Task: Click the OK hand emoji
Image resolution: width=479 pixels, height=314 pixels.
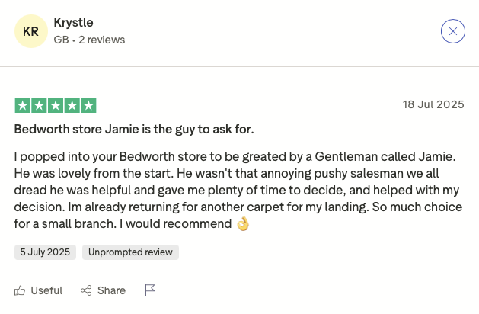Action: point(243,223)
